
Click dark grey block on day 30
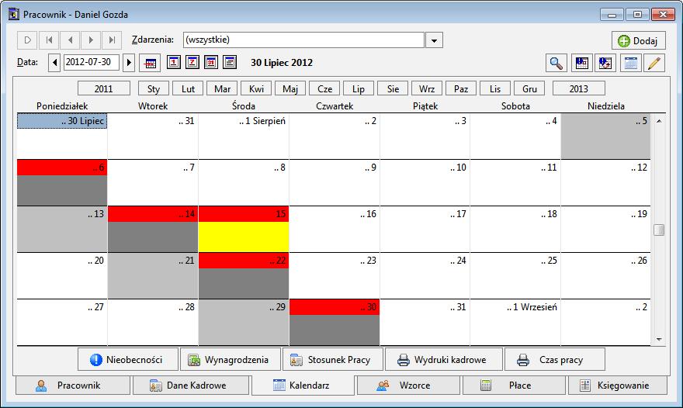tap(335, 330)
